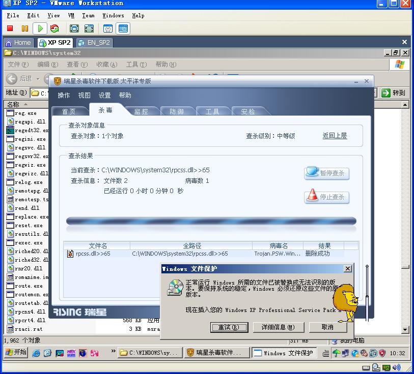This screenshot has height=374, width=414.
Task: Expand the quick launch overflow chevron
Action: [x=113, y=351]
